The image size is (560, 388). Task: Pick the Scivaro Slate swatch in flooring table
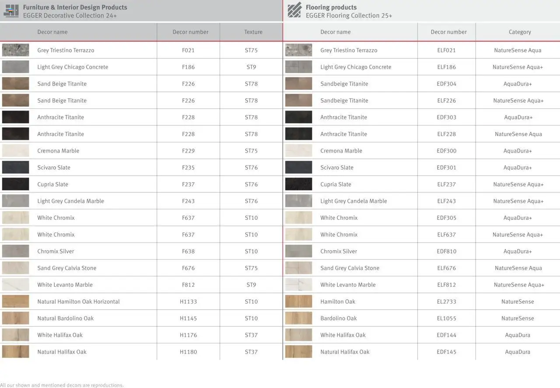[x=298, y=167]
